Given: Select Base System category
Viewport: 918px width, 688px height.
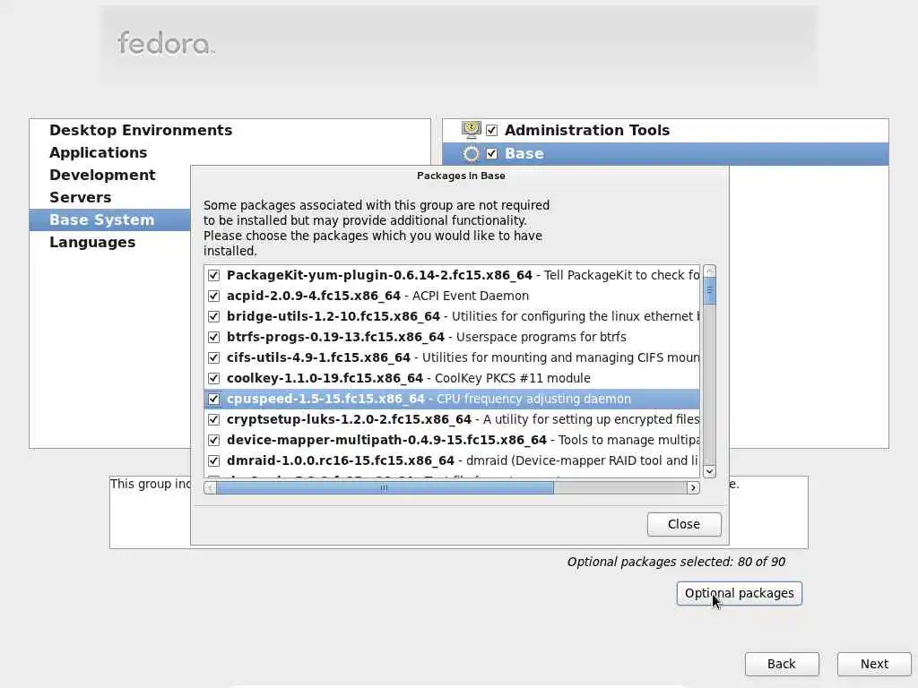Looking at the screenshot, I should pyautogui.click(x=102, y=220).
